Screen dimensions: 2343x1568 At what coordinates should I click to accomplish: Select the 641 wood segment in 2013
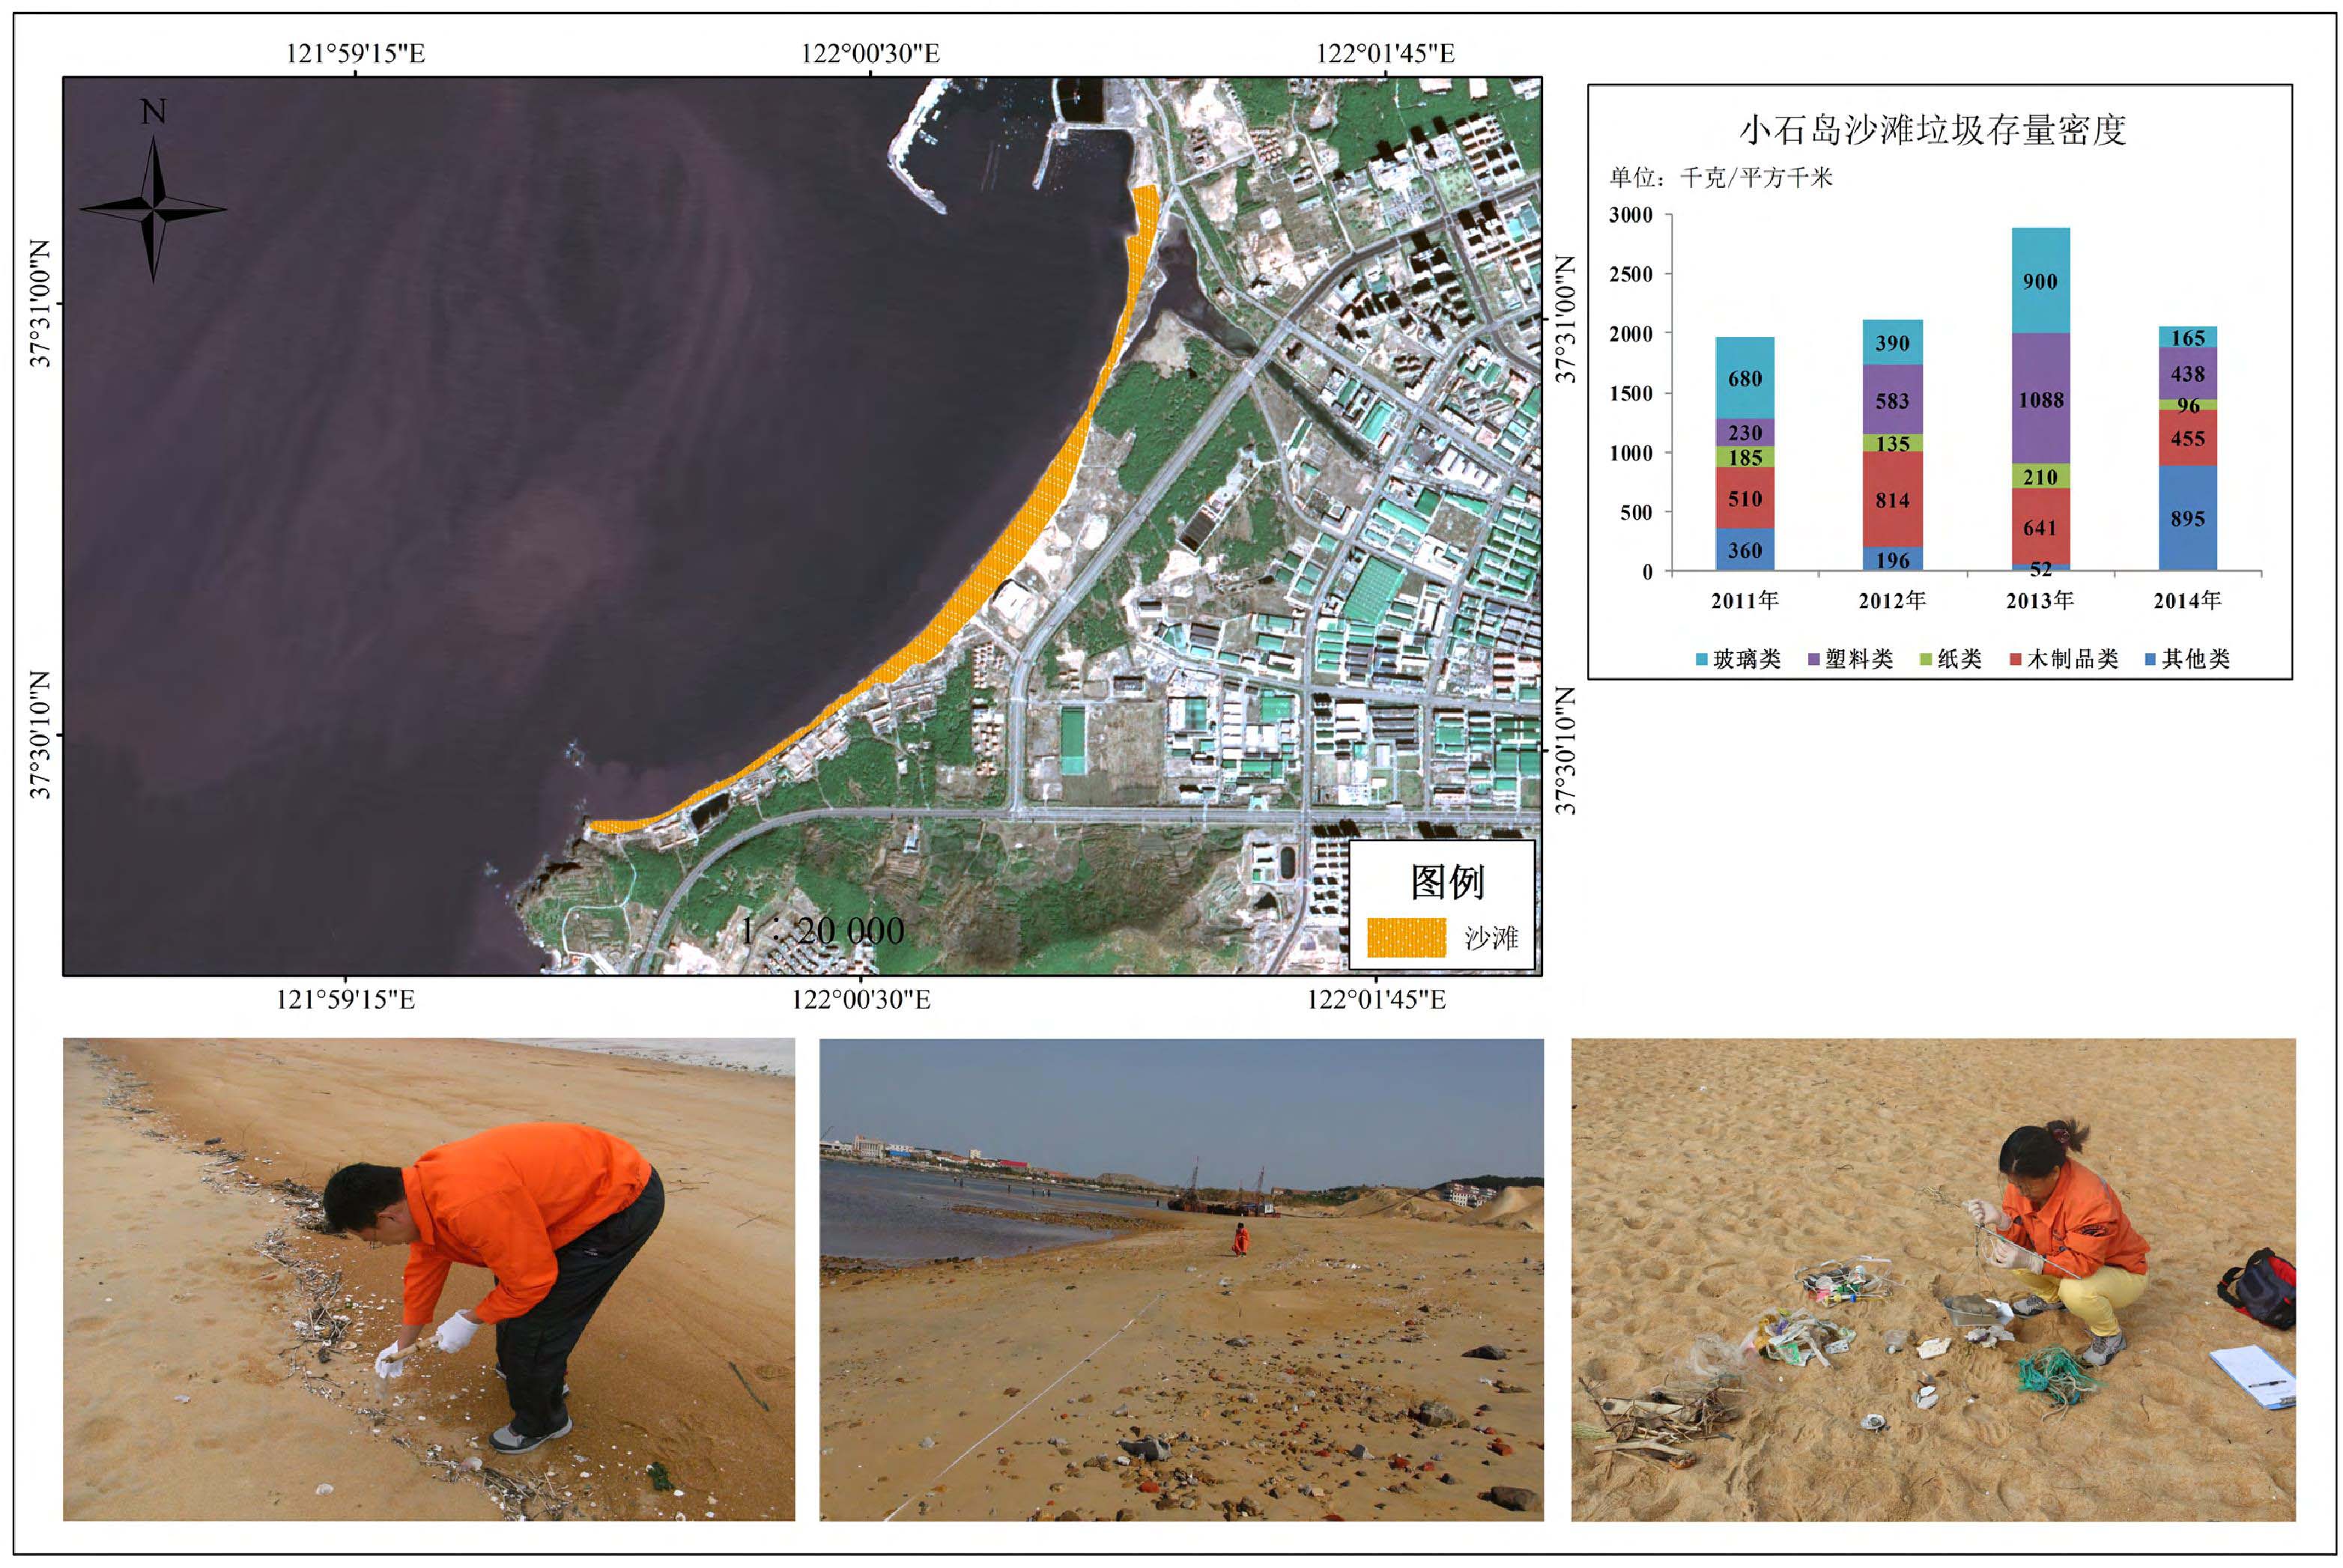click(x=2040, y=527)
